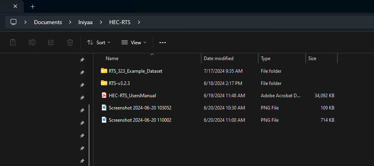Select the HEC-RTS_UsersManual file name
374x166 pixels.
point(132,96)
